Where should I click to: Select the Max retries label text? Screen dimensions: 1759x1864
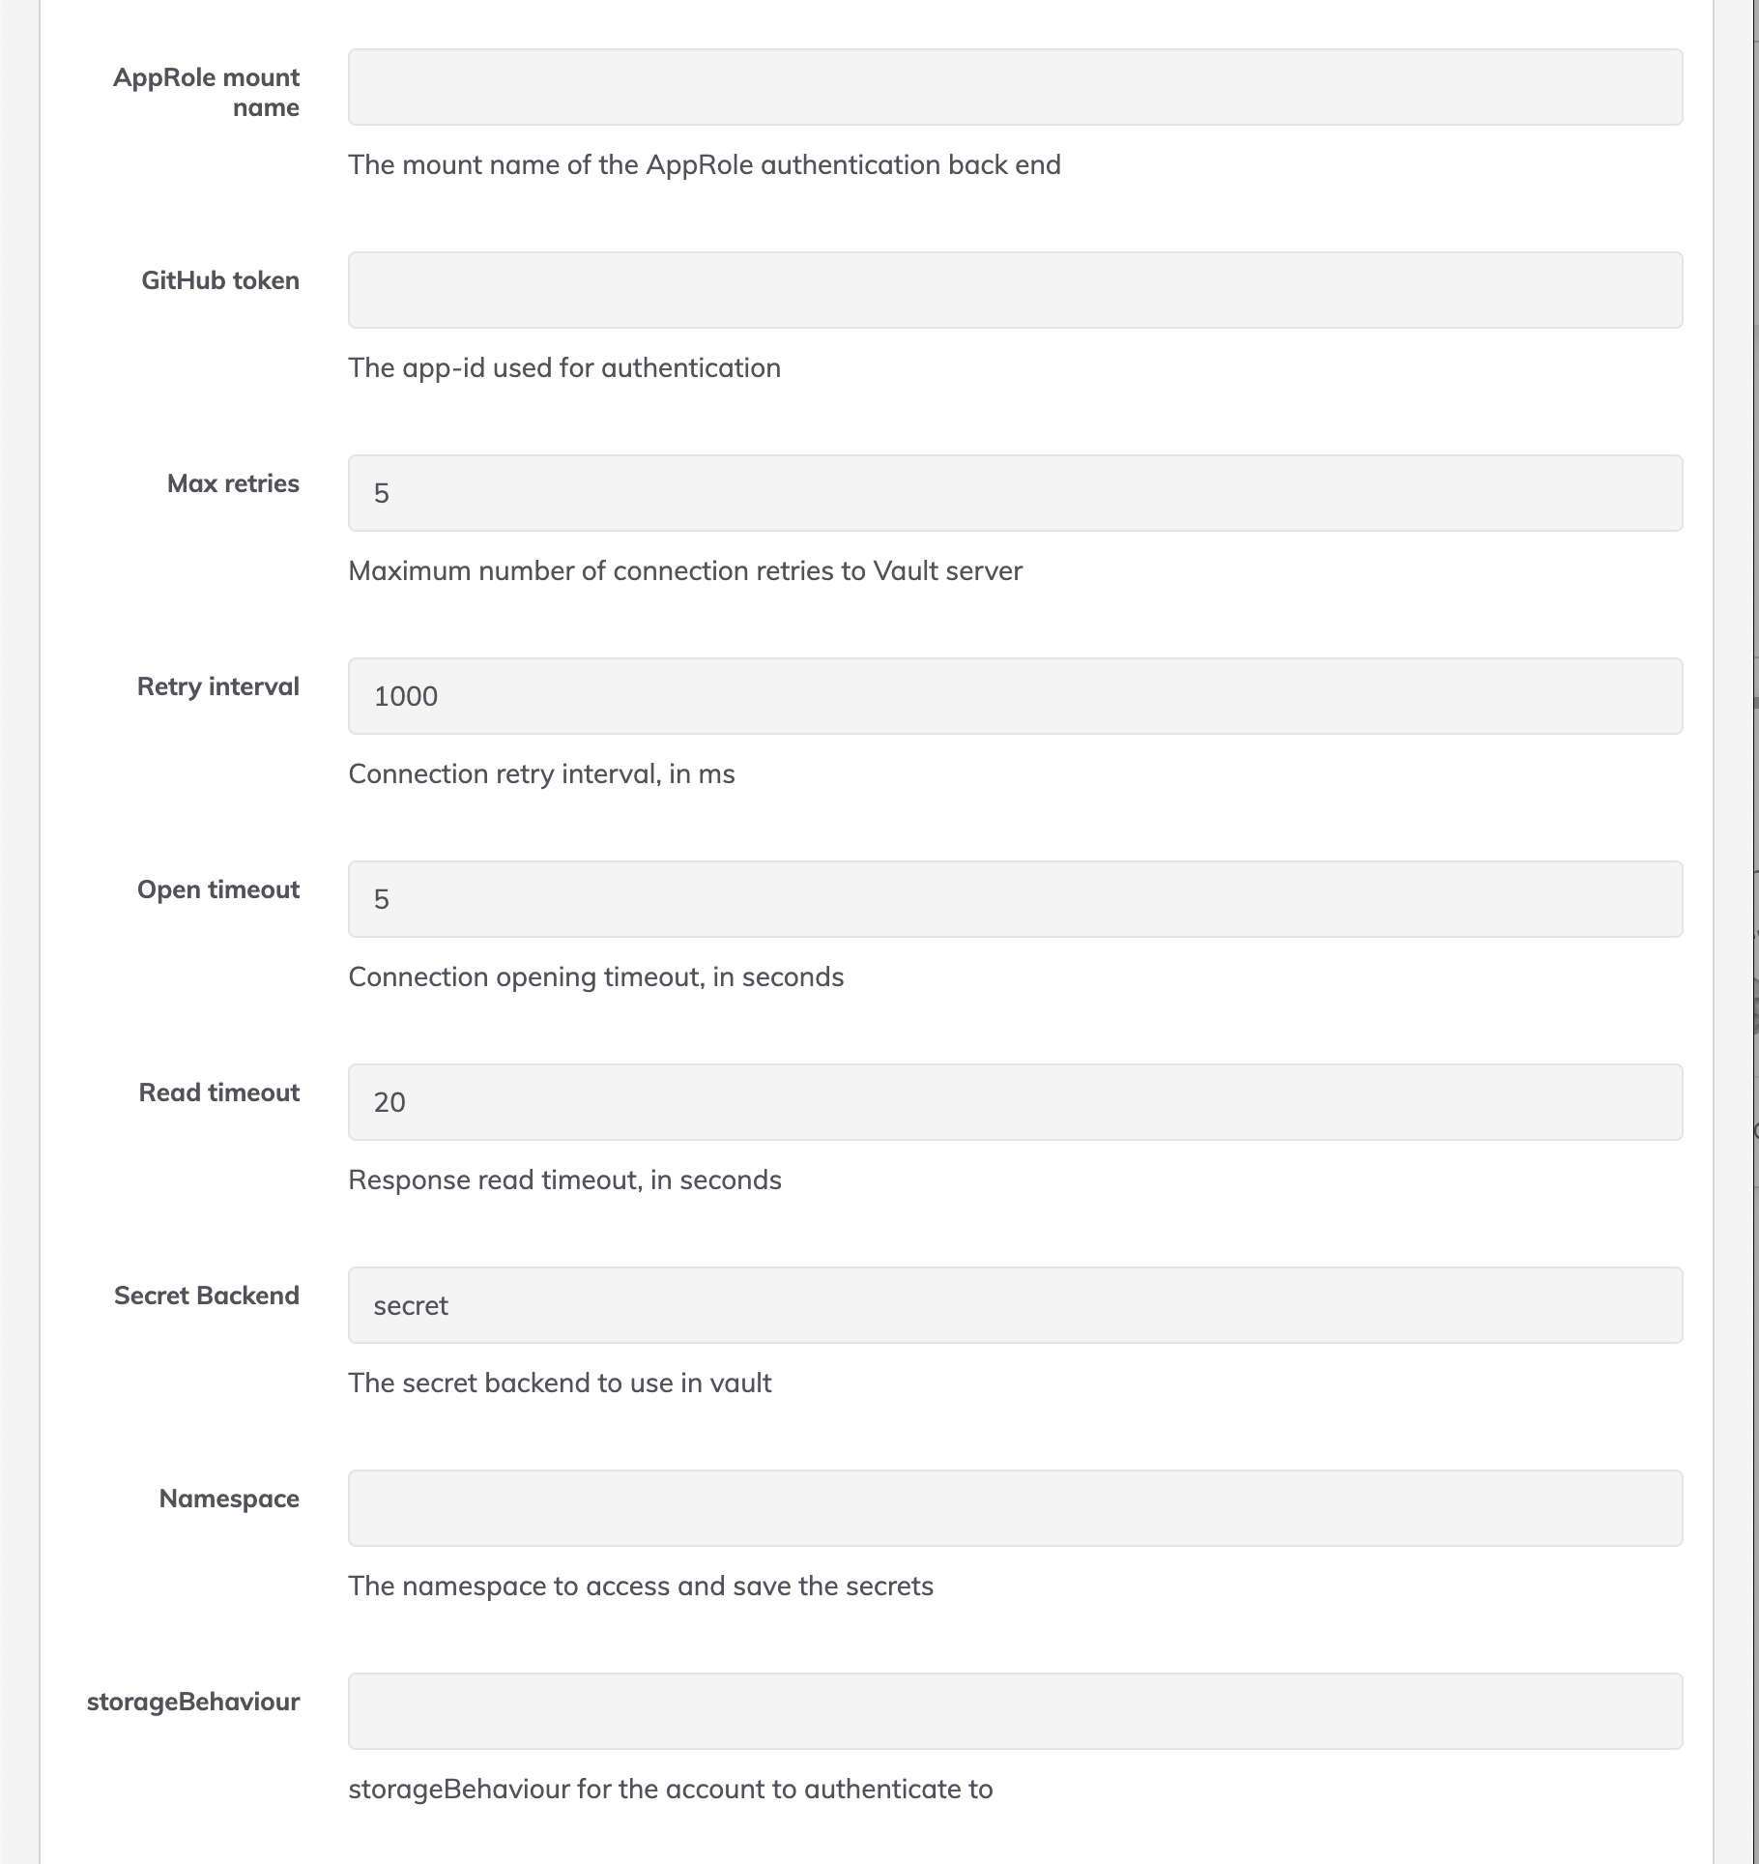pyautogui.click(x=233, y=483)
